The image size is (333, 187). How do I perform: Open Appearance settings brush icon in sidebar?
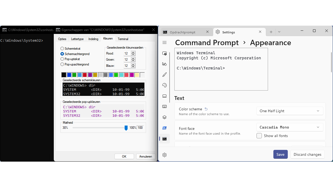tap(164, 75)
